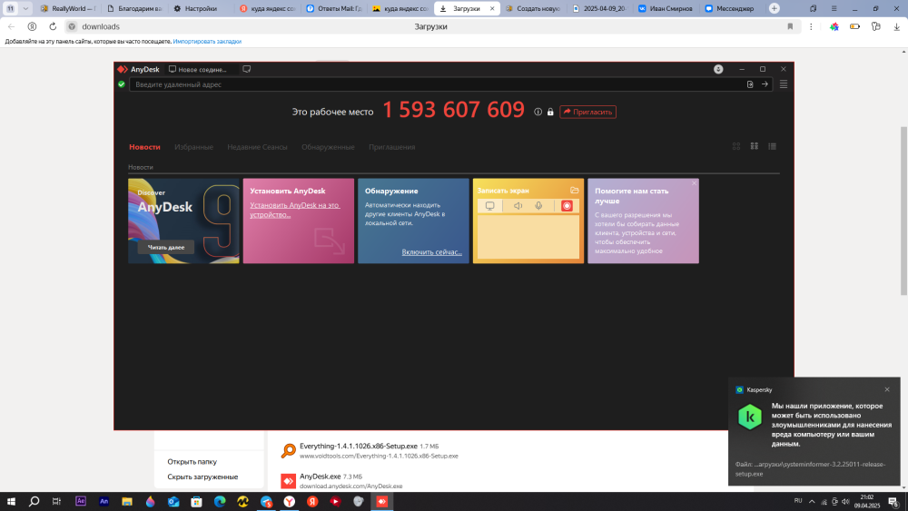Open browser downloads arrow icon
Viewport: 908px width, 511px height.
(x=896, y=26)
